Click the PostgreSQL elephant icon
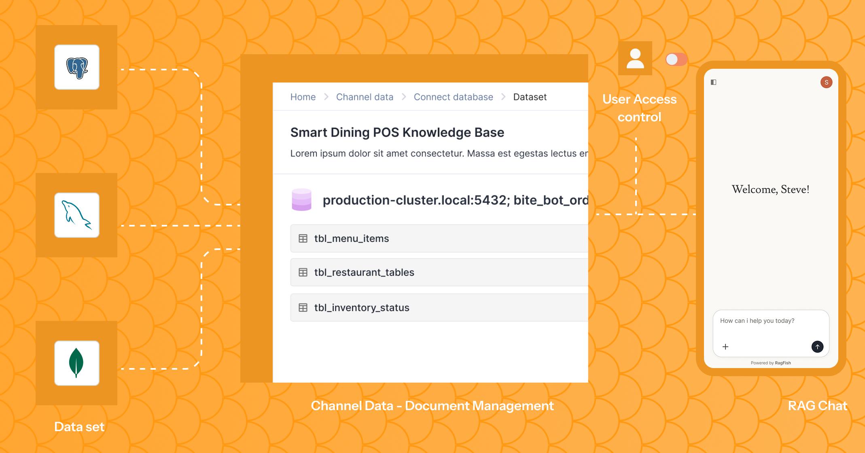Viewport: 865px width, 453px height. coord(77,67)
